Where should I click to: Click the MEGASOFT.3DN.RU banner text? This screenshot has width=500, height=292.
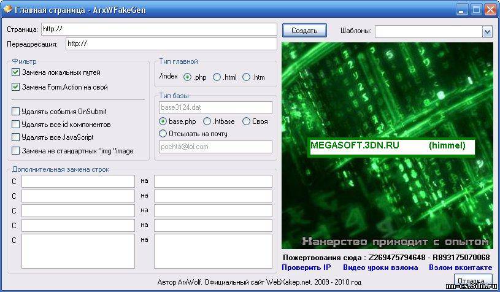pyautogui.click(x=355, y=145)
